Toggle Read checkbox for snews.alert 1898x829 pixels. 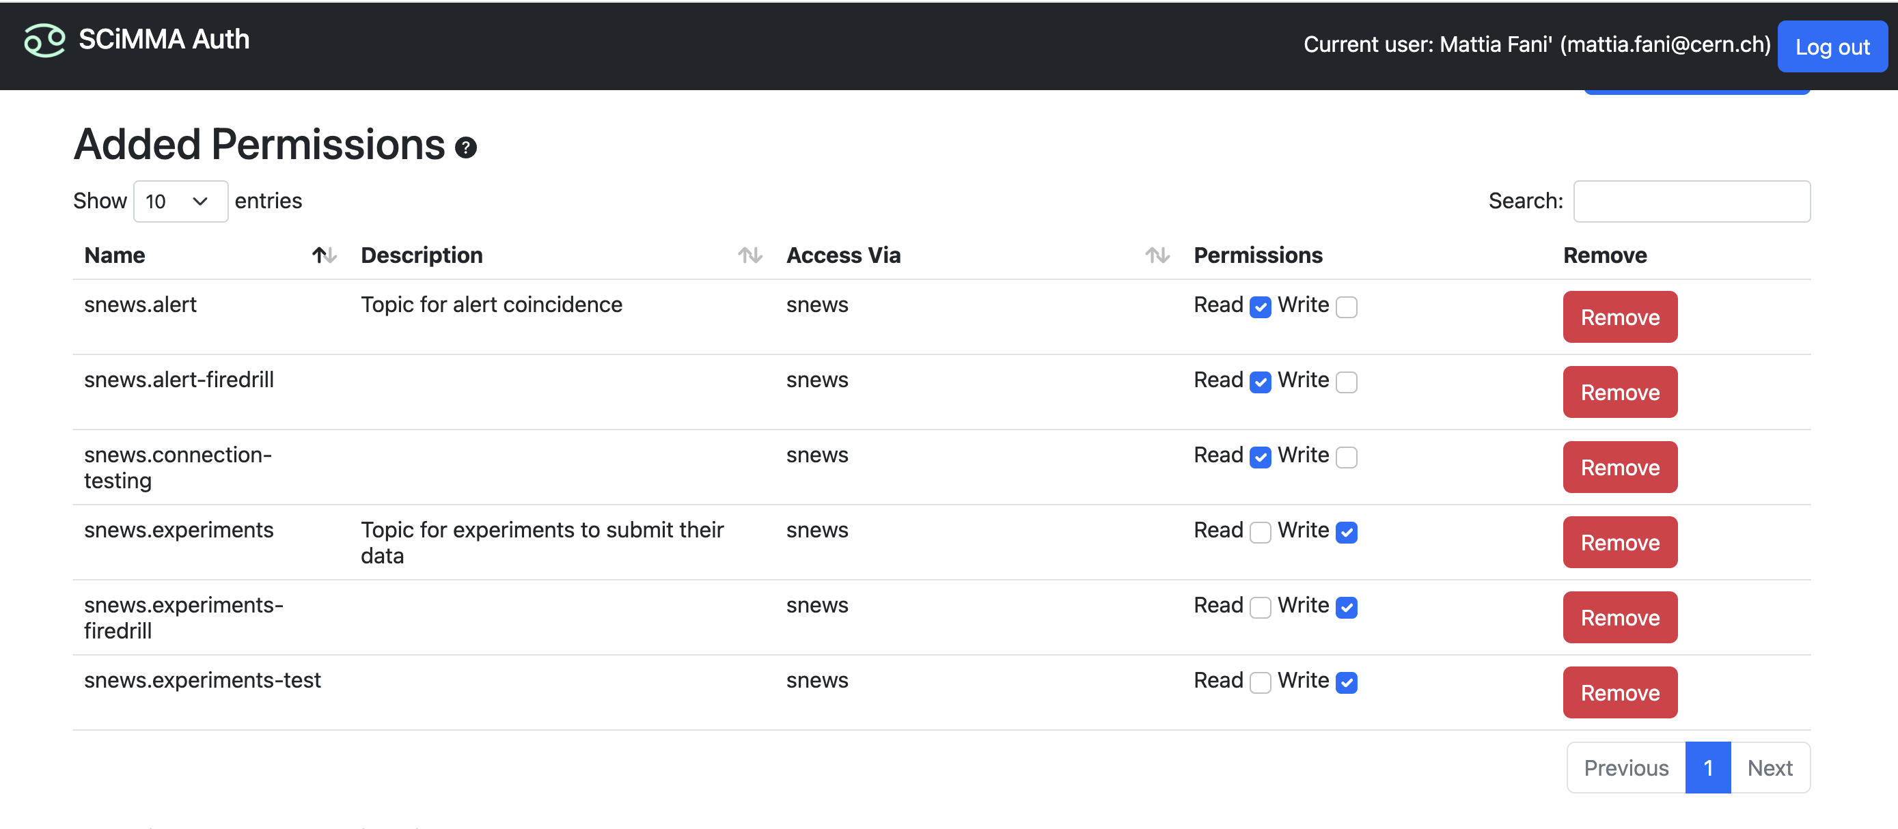pyautogui.click(x=1261, y=307)
